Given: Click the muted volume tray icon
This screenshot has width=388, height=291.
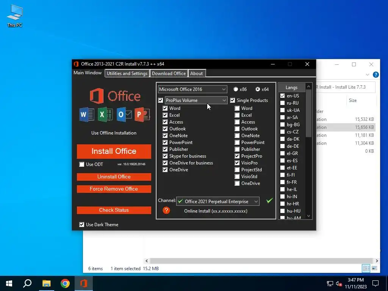Looking at the screenshot, I should click(x=339, y=283).
